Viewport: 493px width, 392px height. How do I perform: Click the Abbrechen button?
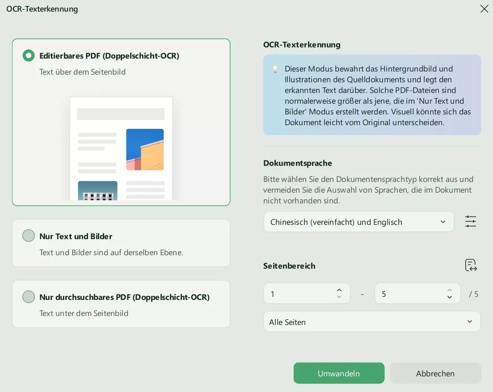pyautogui.click(x=435, y=373)
